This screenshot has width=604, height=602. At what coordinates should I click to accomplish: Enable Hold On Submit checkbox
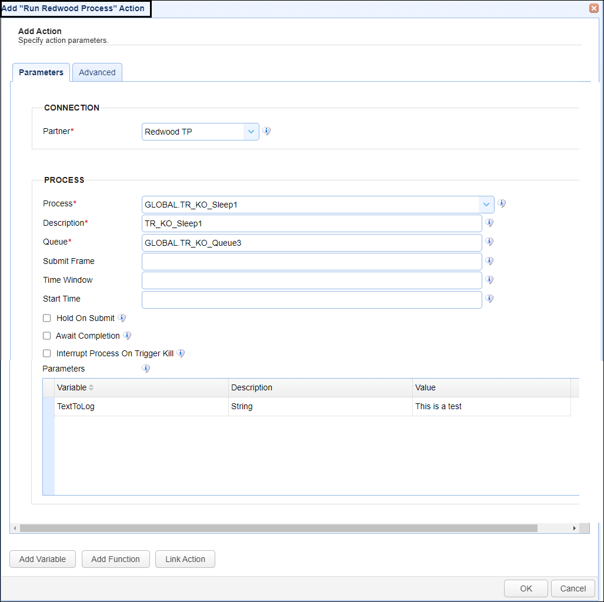coord(46,318)
